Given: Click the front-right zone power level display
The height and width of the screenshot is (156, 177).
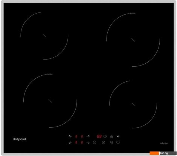Looking at the screenshot, I should pyautogui.click(x=82, y=142).
